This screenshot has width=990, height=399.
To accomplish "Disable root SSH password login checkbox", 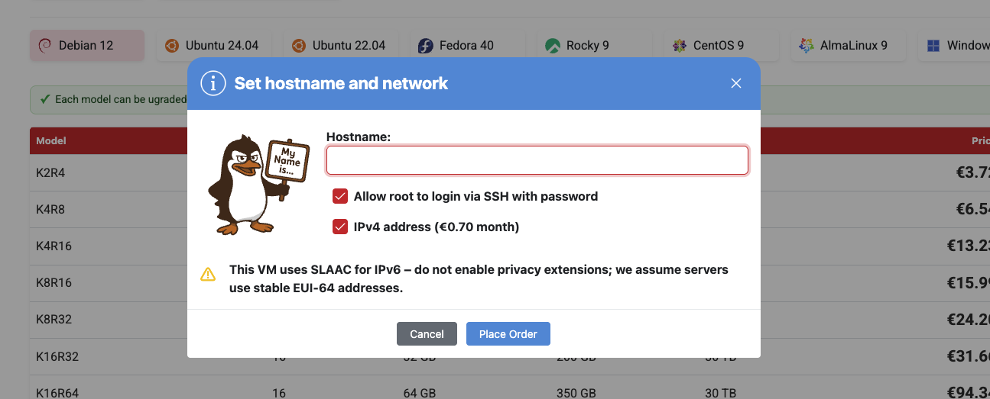I will [340, 197].
